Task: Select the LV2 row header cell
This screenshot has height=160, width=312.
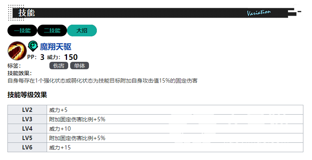Action: (x=27, y=110)
